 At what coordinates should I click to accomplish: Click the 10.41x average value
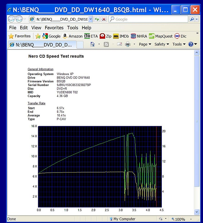tap(61, 115)
